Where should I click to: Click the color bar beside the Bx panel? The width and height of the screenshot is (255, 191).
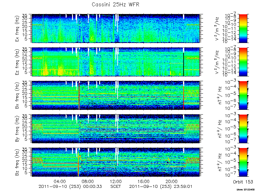click(243, 95)
